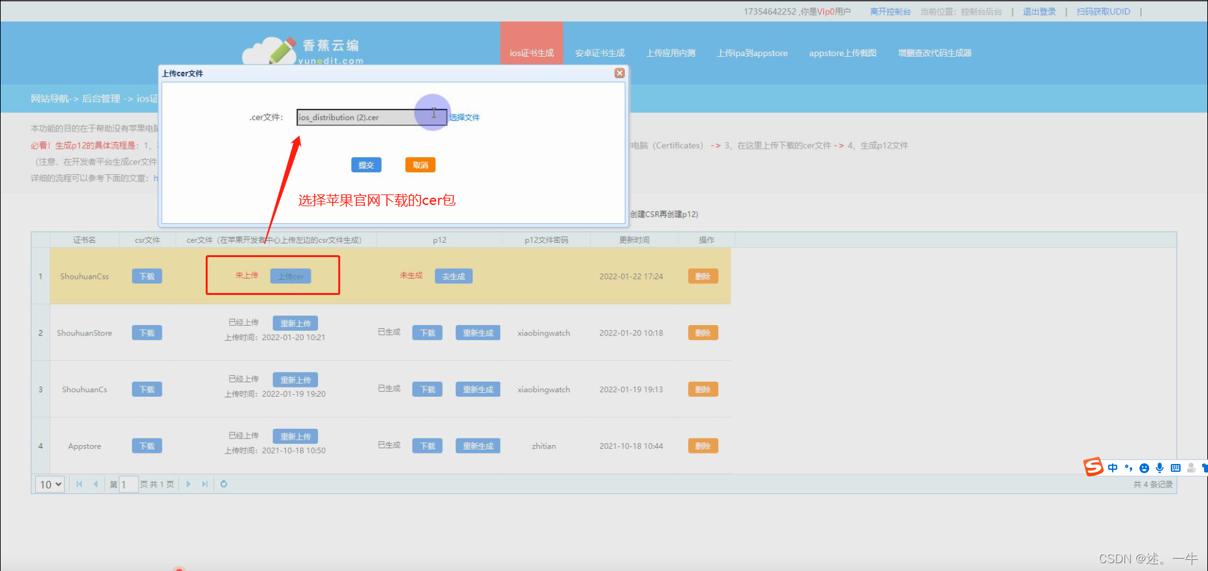1208x571 pixels.
Task: Click the 离开控制台 link
Action: pyautogui.click(x=890, y=12)
